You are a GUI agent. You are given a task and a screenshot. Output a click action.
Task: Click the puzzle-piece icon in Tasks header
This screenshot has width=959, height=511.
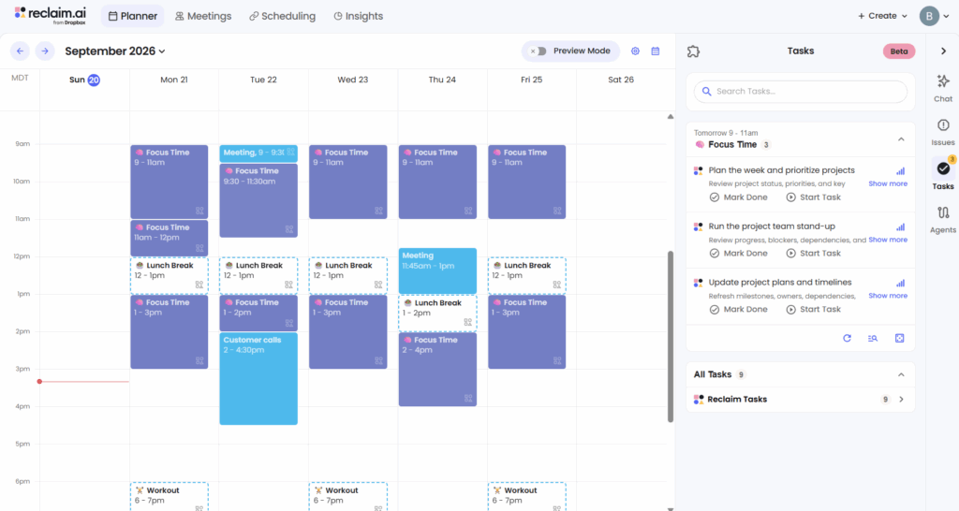(693, 51)
